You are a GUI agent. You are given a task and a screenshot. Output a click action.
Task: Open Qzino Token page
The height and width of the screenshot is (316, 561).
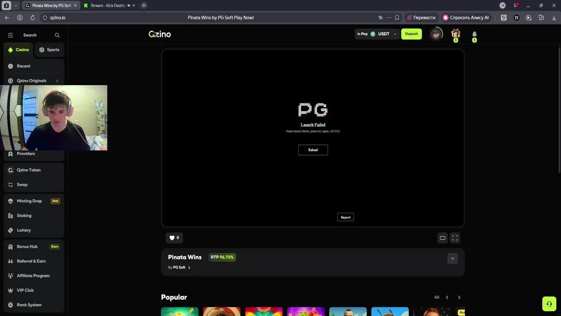[34, 170]
